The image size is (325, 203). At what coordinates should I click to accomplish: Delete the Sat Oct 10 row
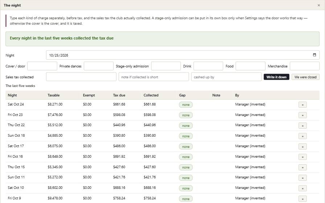pos(303,188)
